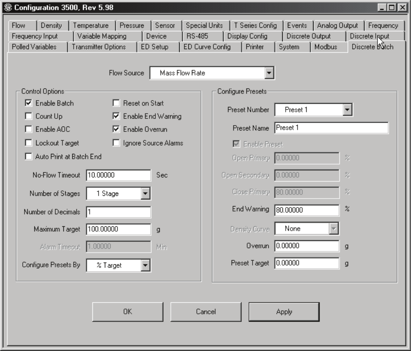
Task: Minimize the Configuration 3500 window
Action: click(382, 7)
